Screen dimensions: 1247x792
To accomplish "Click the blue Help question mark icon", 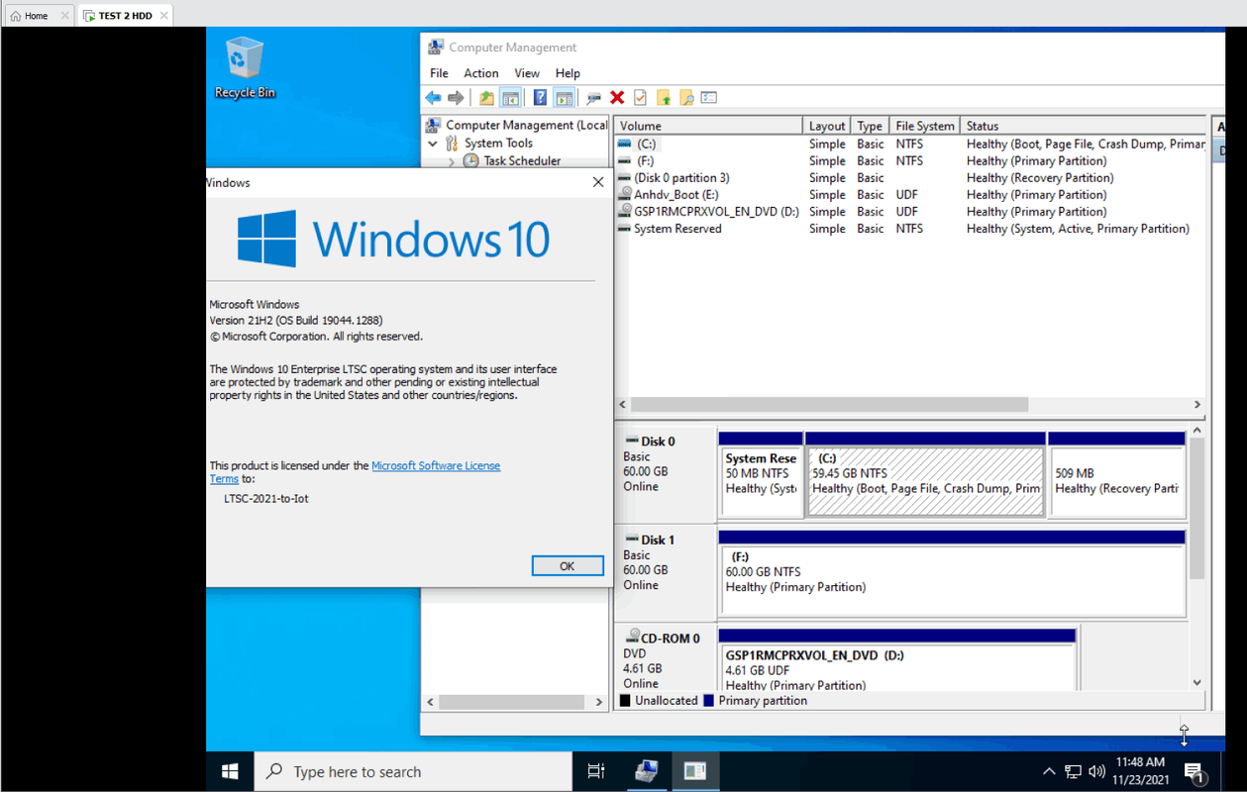I will pos(540,98).
